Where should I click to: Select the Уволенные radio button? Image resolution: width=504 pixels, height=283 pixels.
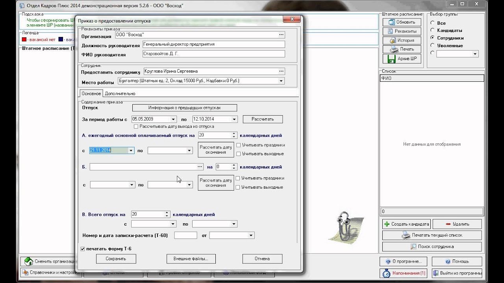pos(433,45)
